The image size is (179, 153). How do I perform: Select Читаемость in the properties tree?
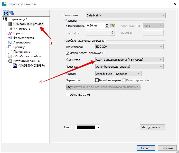22,29
